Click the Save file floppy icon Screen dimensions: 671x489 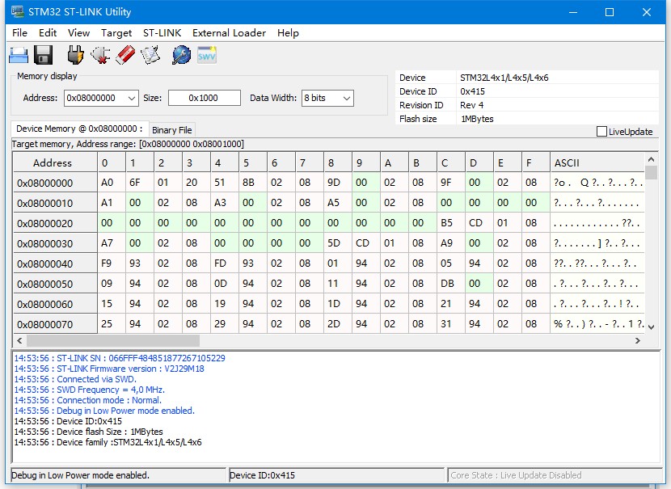44,55
